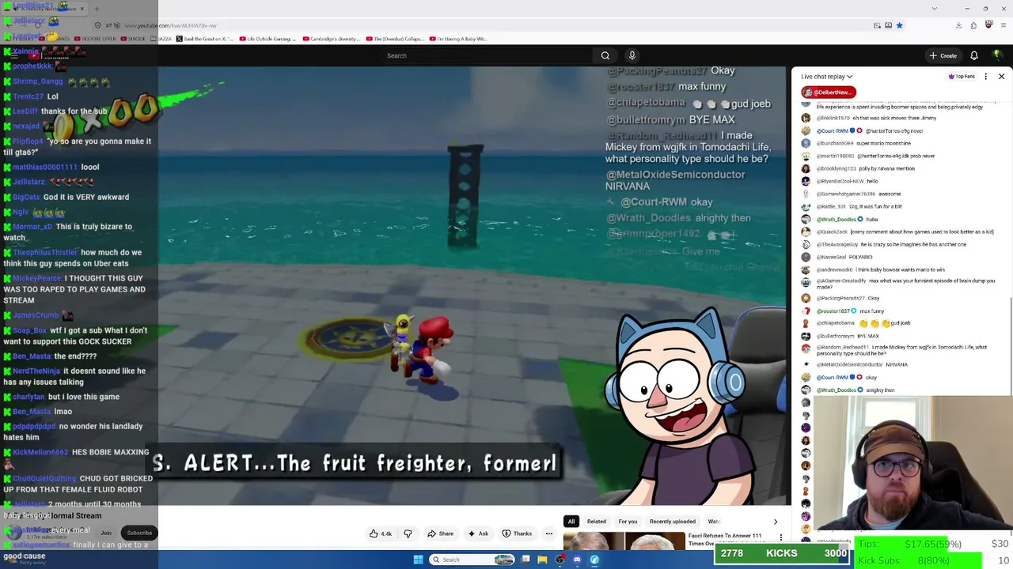Open The (Overdue) Collapse bookmark
The width and height of the screenshot is (1013, 569).
tap(394, 39)
